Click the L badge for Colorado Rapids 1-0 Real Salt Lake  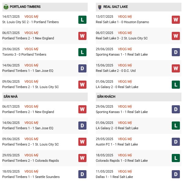[x=176, y=158]
